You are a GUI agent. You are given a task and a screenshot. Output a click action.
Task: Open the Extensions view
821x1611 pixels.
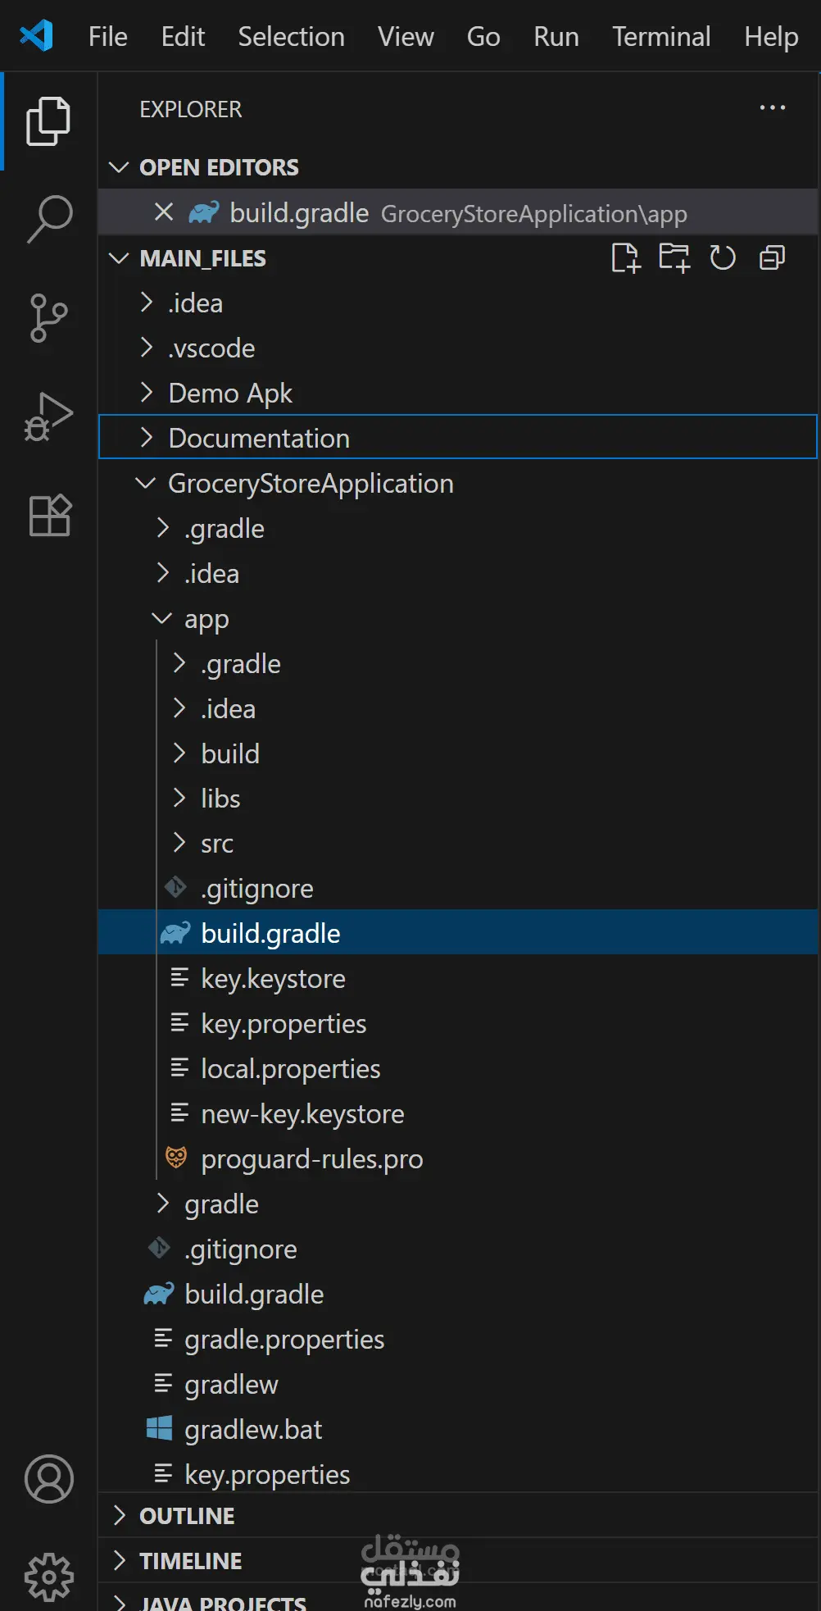tap(49, 516)
